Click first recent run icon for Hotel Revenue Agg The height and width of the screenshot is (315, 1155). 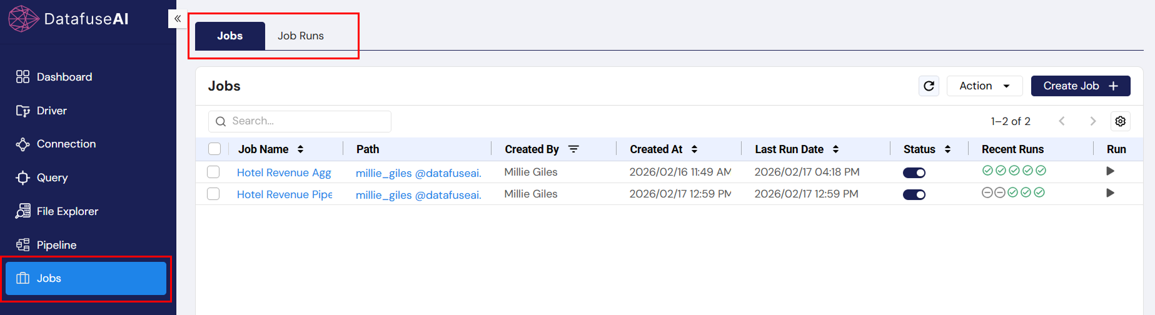pos(987,171)
